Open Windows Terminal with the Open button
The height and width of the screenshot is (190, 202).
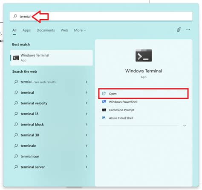(143, 94)
